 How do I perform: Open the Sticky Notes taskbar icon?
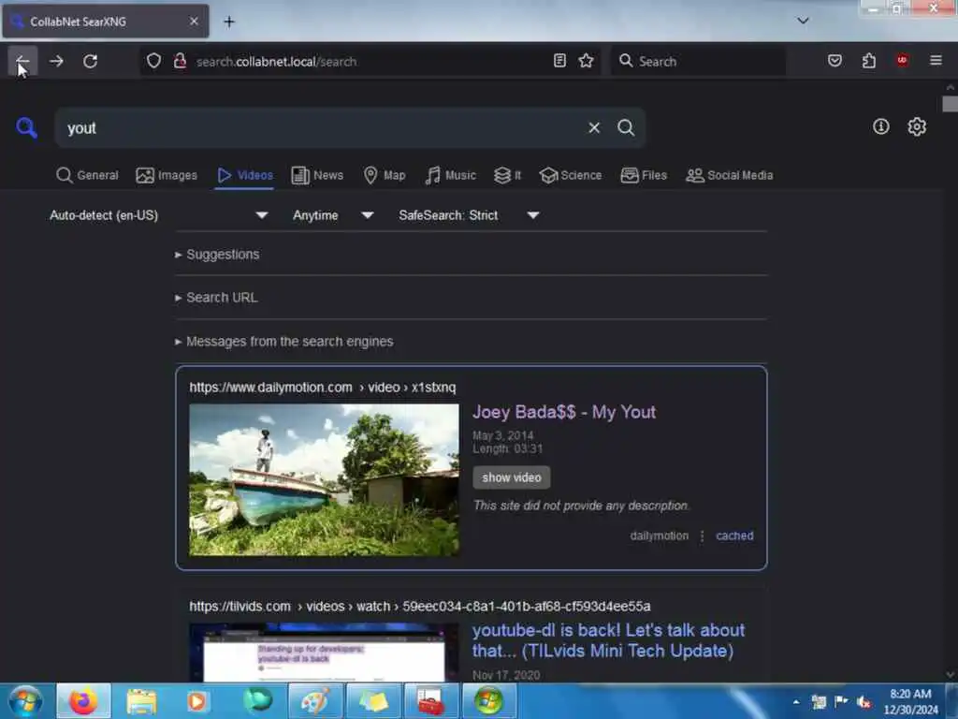click(x=373, y=701)
